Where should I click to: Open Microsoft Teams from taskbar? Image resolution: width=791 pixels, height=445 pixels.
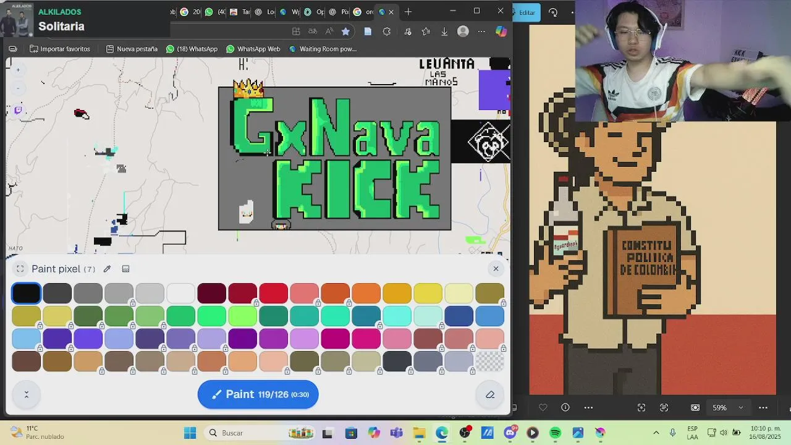[x=396, y=433]
